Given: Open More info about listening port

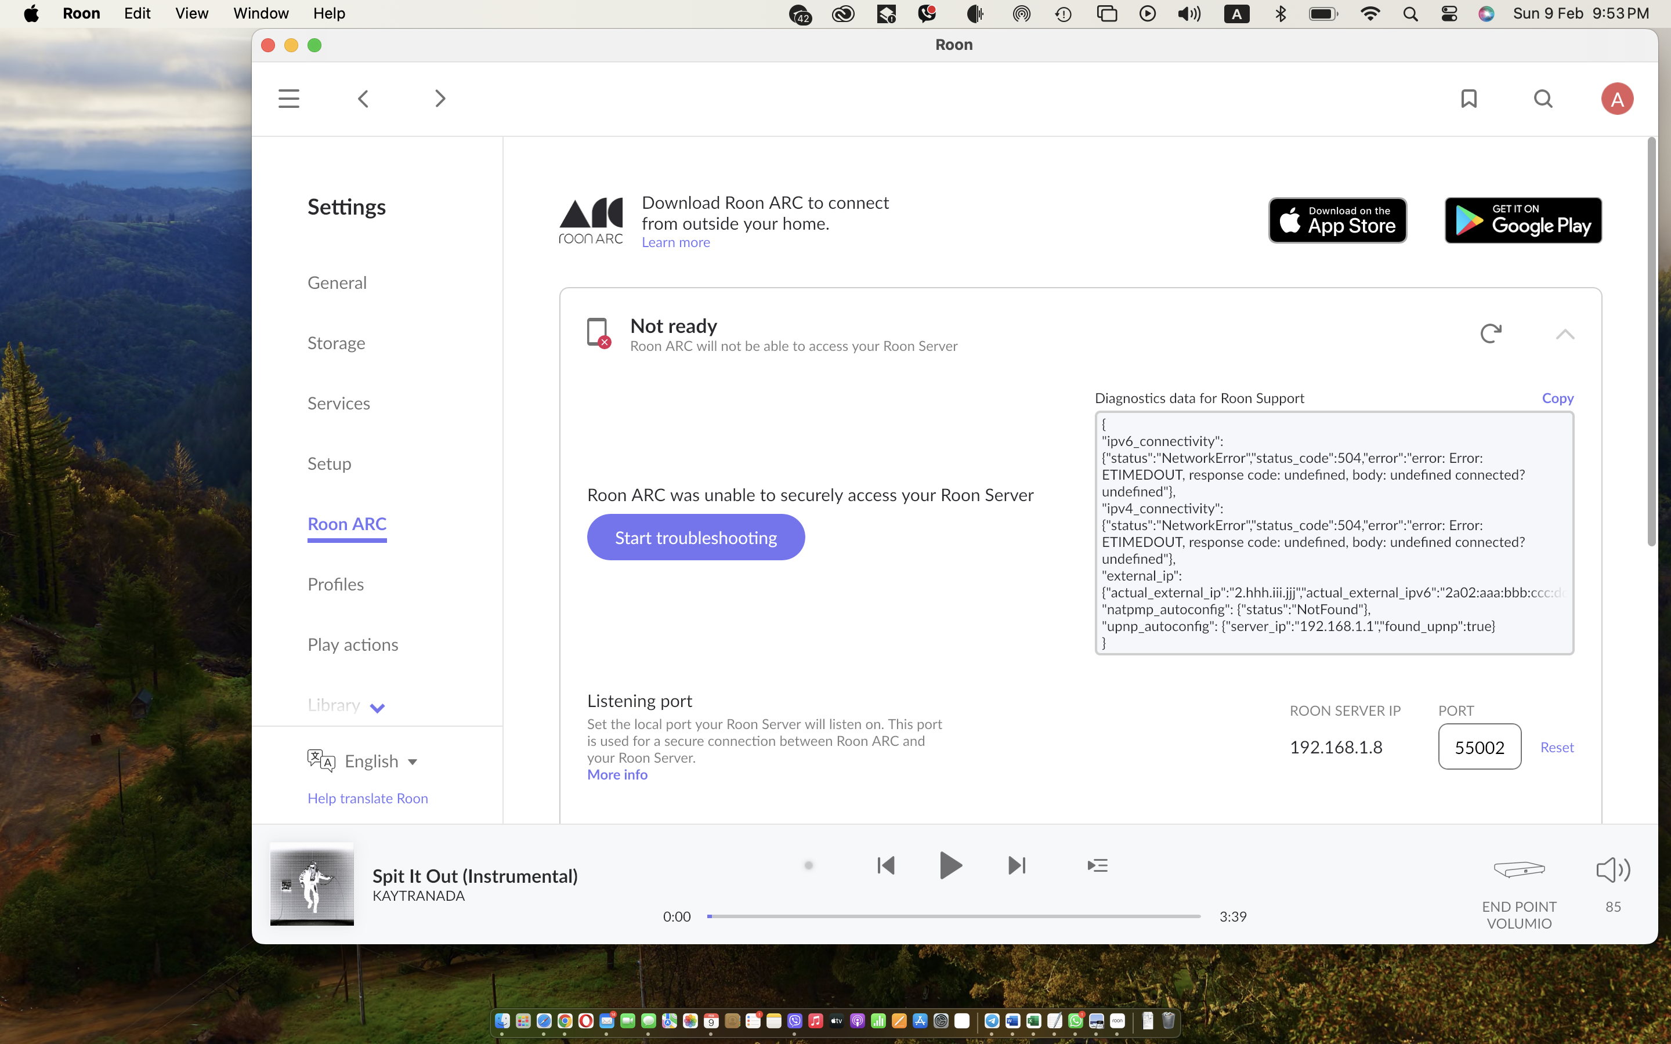Looking at the screenshot, I should (x=617, y=775).
